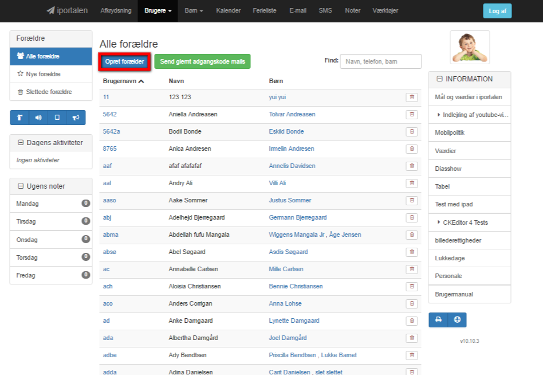This screenshot has height=375, width=543.
Task: Delete Aake Sommer via trash icon
Action: click(x=412, y=200)
